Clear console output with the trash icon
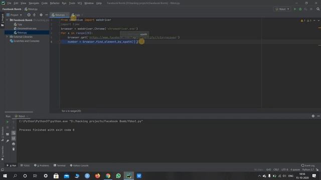 pyautogui.click(x=14, y=149)
